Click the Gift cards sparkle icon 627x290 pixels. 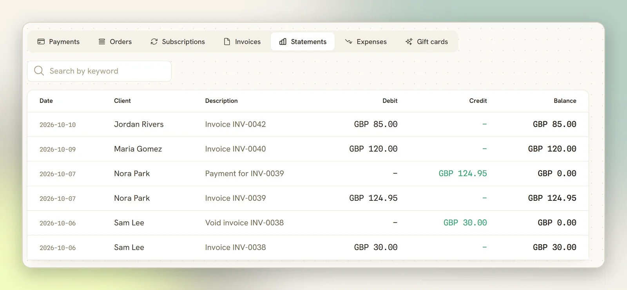coord(409,41)
